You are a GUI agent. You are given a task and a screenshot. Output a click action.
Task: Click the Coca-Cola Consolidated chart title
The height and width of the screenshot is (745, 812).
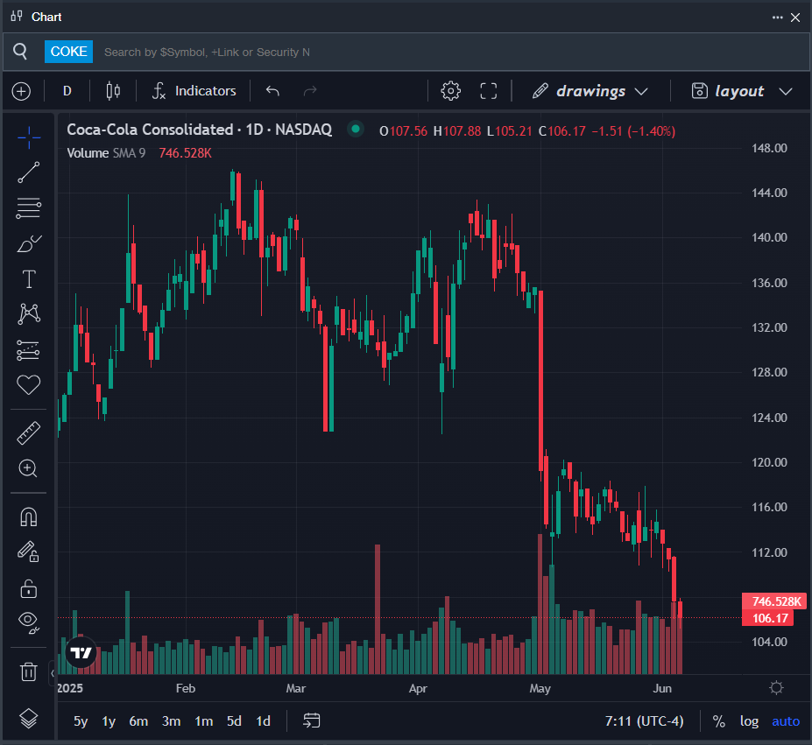(x=200, y=130)
